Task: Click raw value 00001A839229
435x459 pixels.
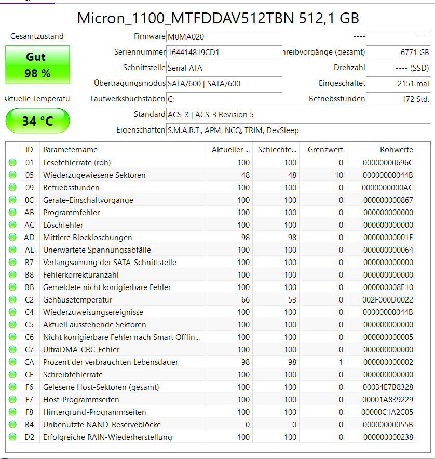Action: 388,400
